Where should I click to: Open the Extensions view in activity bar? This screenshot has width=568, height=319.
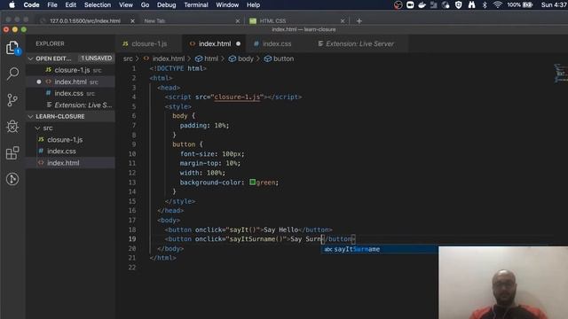(12, 152)
